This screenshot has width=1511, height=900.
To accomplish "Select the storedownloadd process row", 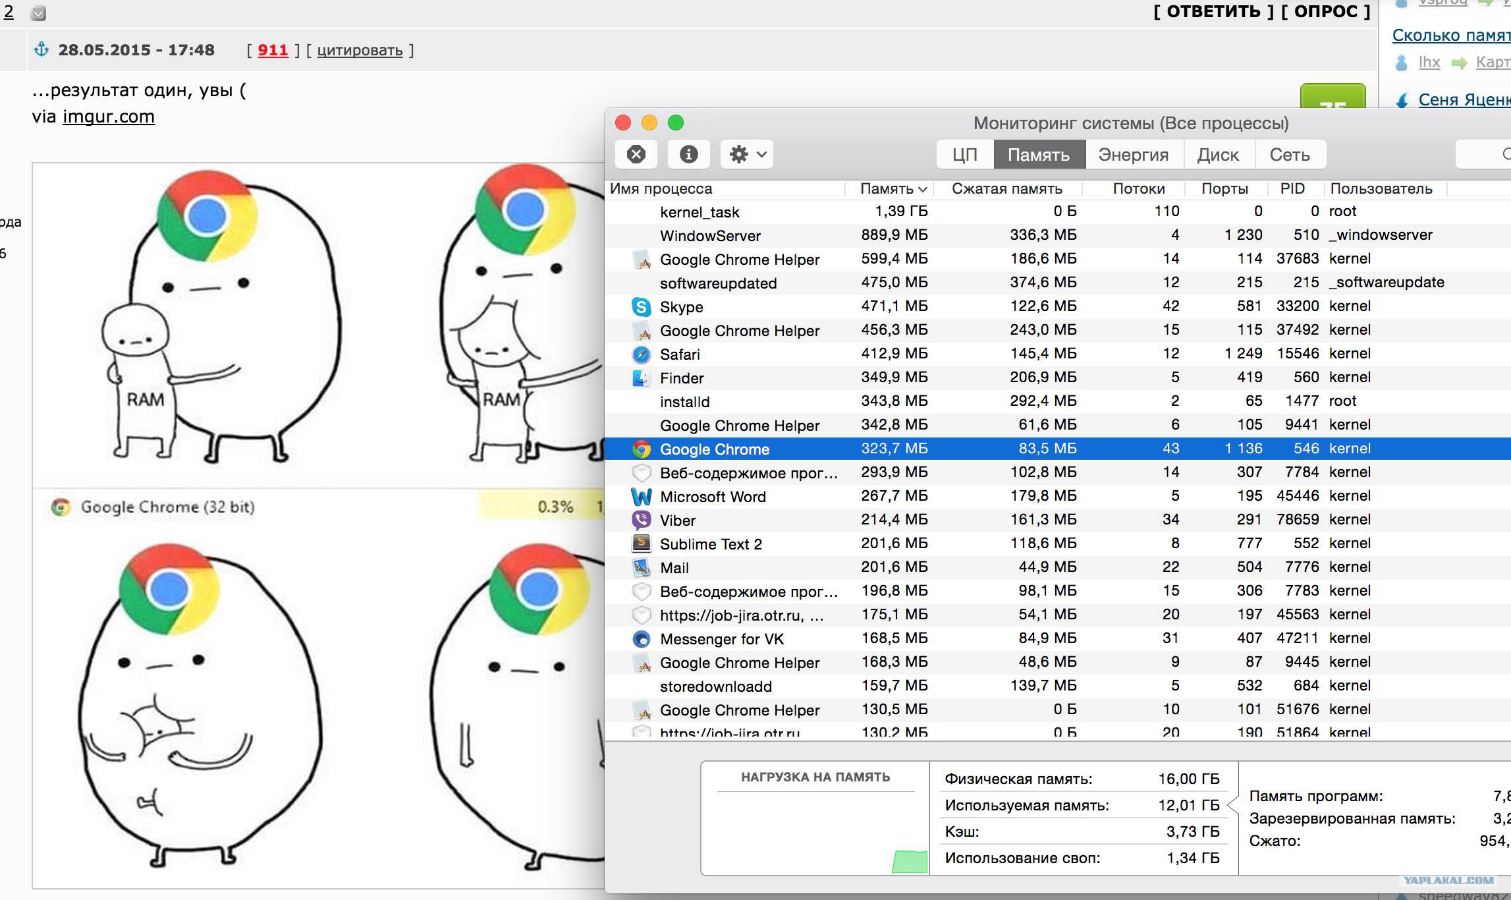I will pos(1058,686).
